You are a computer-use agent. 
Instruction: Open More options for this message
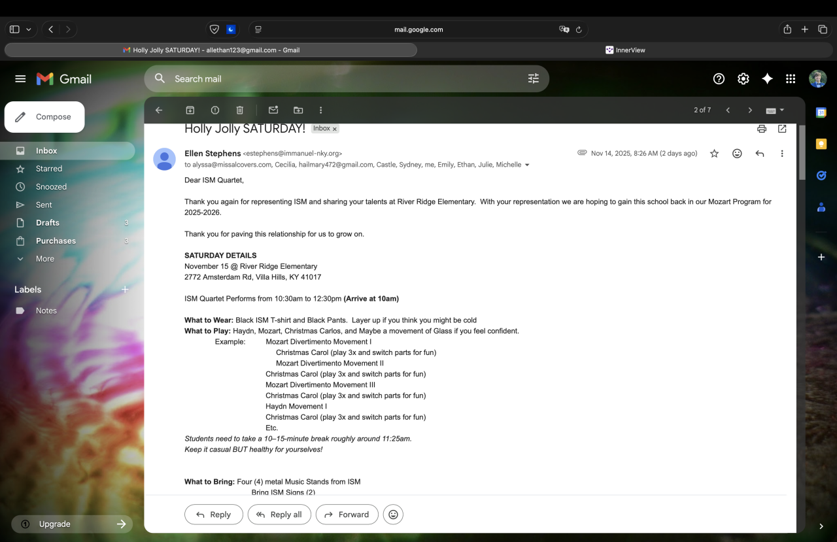click(782, 154)
